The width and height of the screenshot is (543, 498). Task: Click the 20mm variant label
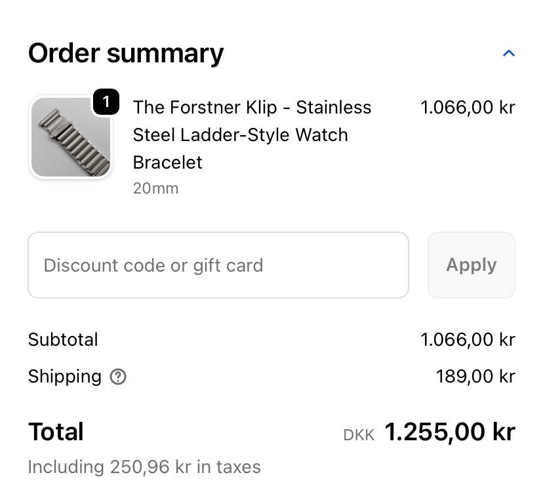point(155,189)
